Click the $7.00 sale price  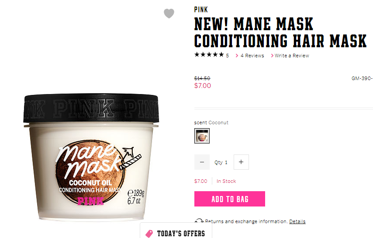(x=202, y=86)
